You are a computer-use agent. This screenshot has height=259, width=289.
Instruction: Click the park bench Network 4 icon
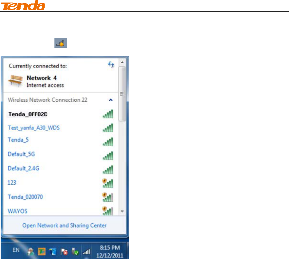tap(15, 80)
